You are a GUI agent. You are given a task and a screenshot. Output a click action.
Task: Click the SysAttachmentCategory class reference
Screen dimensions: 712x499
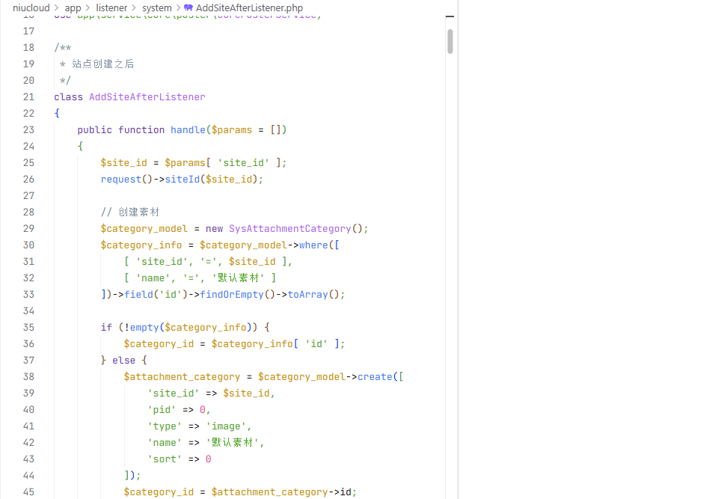point(289,228)
